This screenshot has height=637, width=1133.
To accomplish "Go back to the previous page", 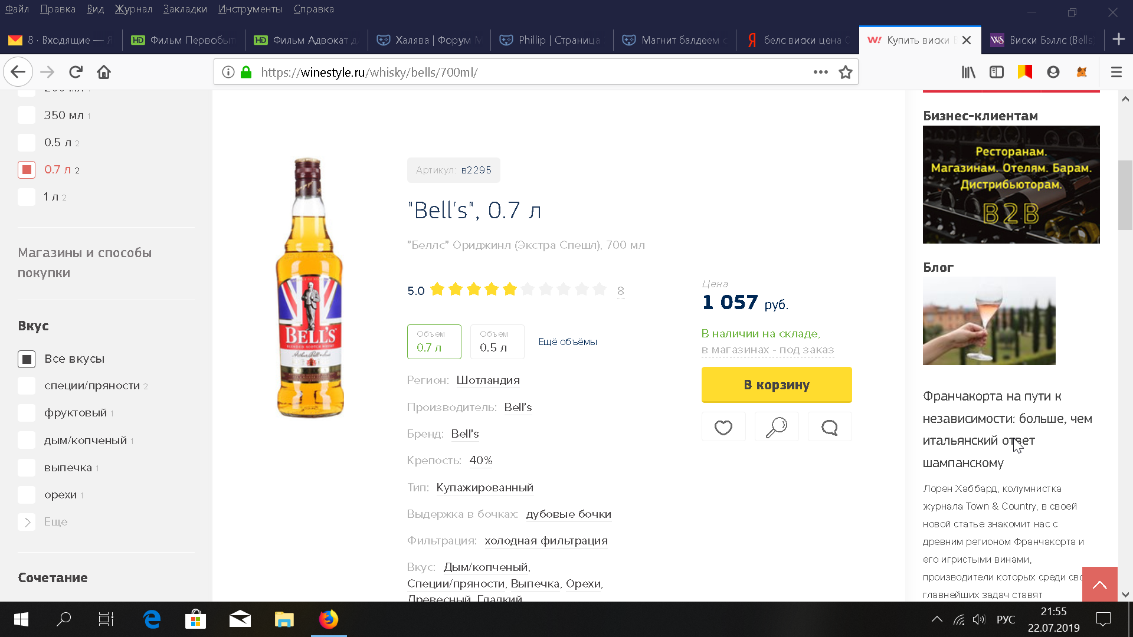I will coord(18,72).
